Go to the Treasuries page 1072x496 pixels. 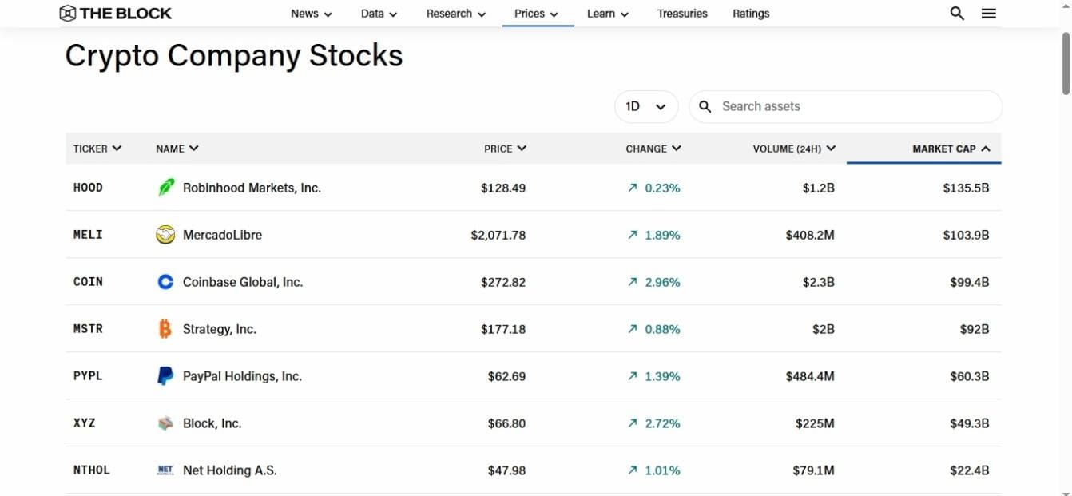tap(682, 14)
